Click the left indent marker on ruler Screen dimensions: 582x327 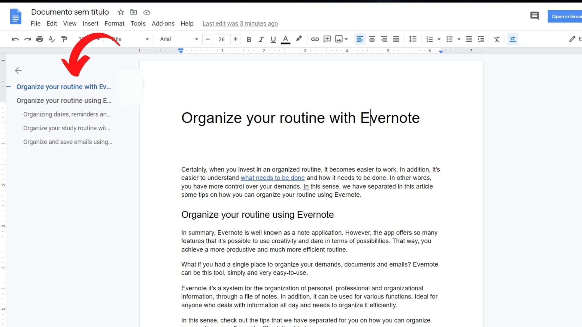point(181,51)
